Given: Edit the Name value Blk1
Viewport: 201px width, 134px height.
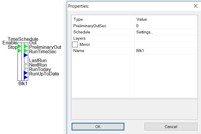Looking at the screenshot, I should click(x=166, y=51).
